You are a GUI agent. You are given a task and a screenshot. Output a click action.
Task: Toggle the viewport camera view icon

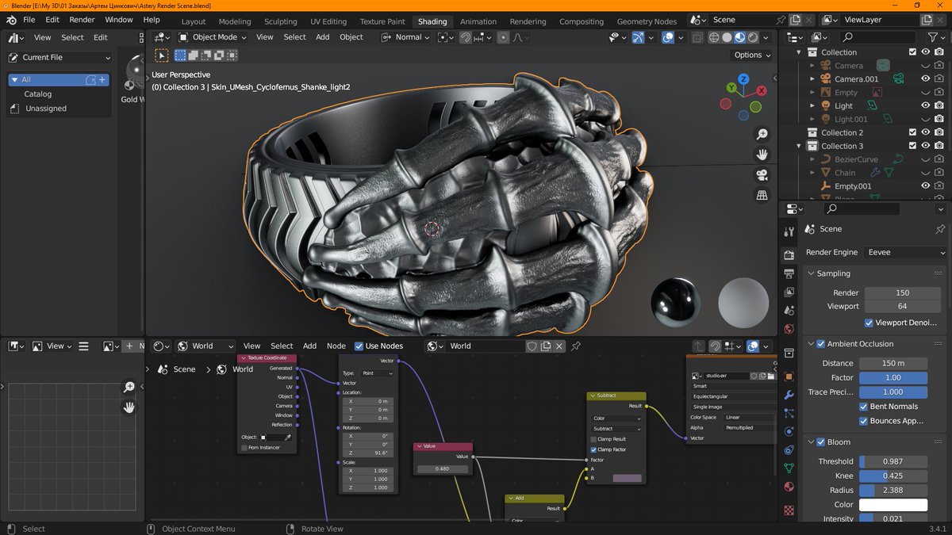click(762, 175)
